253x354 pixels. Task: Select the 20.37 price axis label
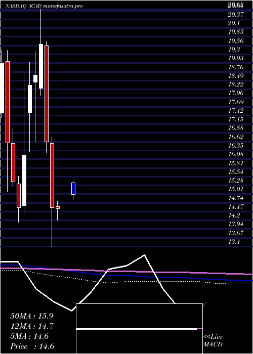pyautogui.click(x=236, y=15)
